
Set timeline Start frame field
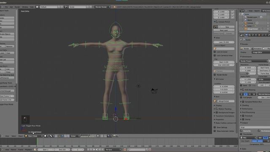[x=46, y=149]
